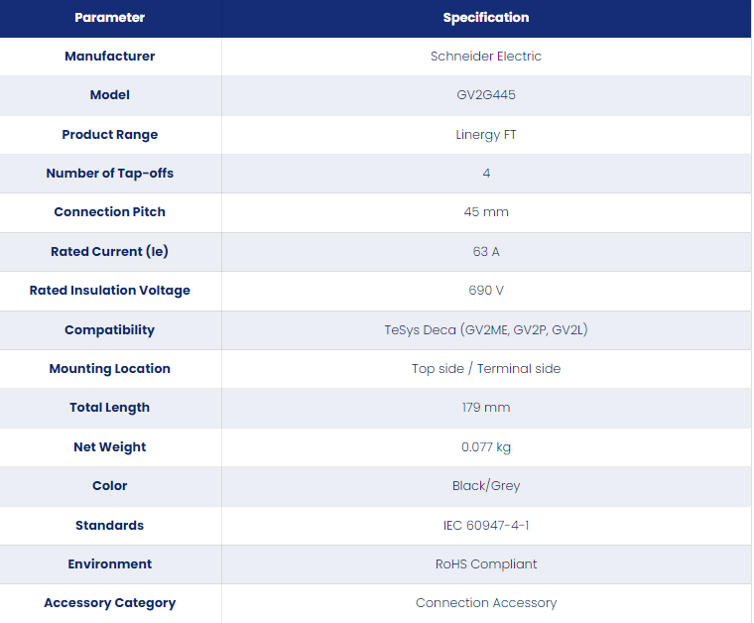Select the TeSys Deca compatibility value

pos(486,329)
